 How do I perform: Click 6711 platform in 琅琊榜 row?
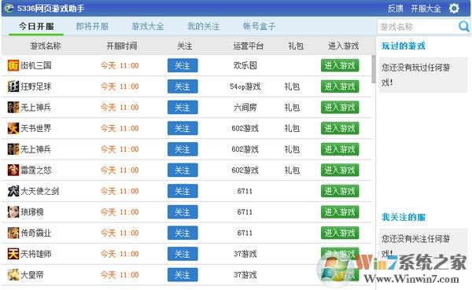tap(245, 212)
